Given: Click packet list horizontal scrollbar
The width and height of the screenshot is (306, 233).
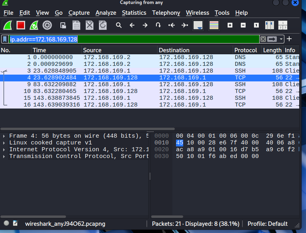Looking at the screenshot, I should [x=88, y=129].
